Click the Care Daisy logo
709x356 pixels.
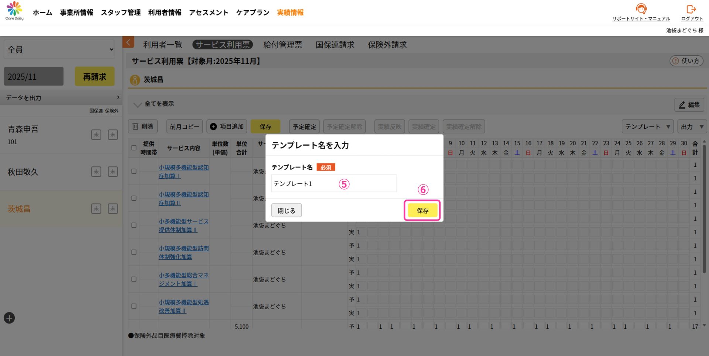click(14, 11)
